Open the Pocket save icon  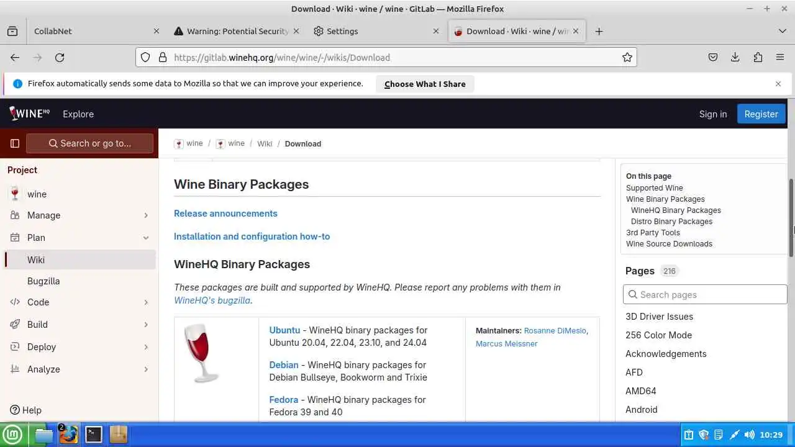coord(713,57)
